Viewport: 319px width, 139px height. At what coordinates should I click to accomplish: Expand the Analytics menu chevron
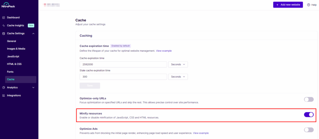[33, 88]
